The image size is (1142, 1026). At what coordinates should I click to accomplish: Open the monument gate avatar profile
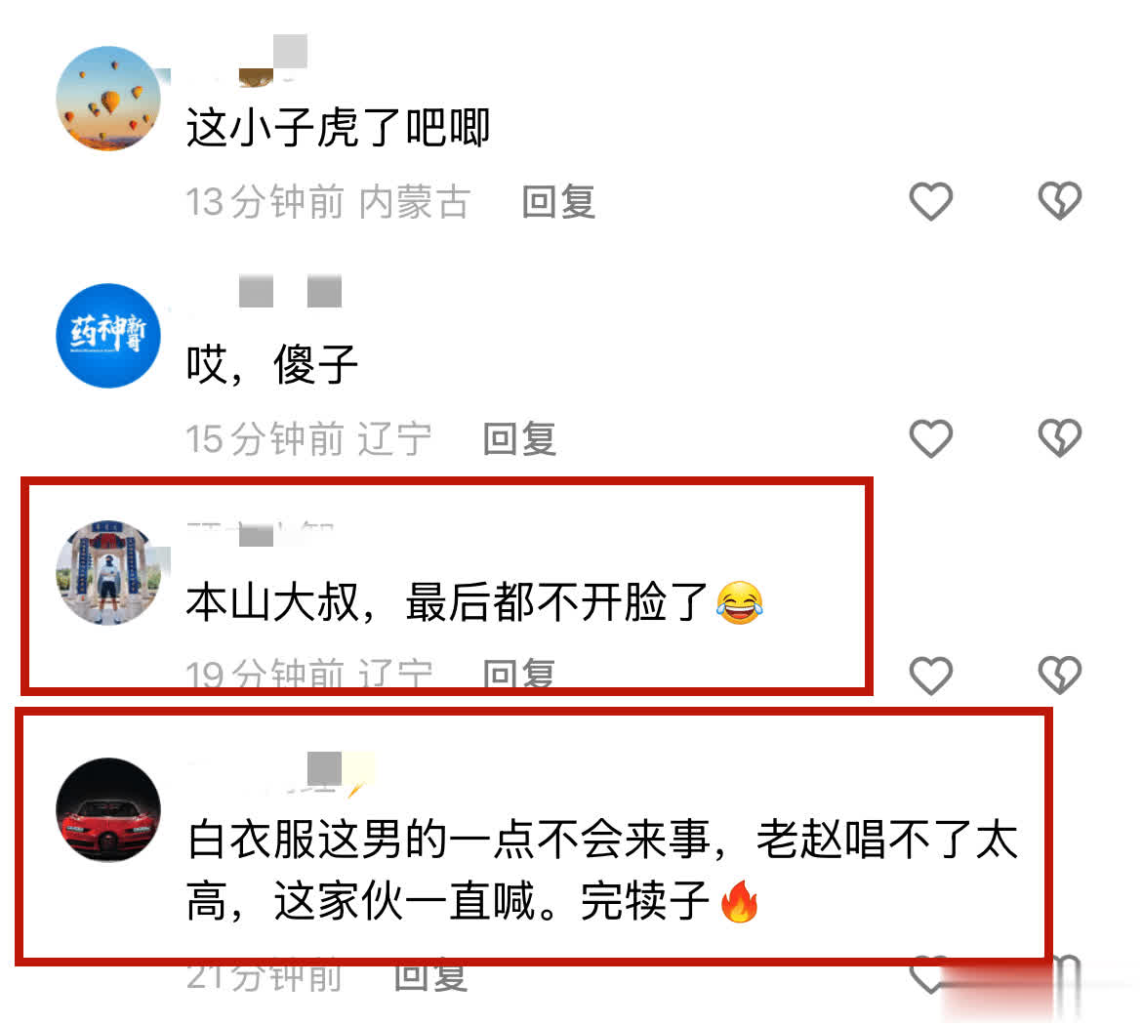108,572
